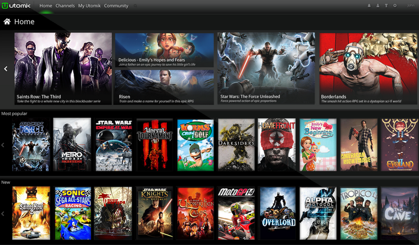Select Unreal Tournament III cover
Viewport: 419px width, 245px height.
pyautogui.click(x=155, y=145)
